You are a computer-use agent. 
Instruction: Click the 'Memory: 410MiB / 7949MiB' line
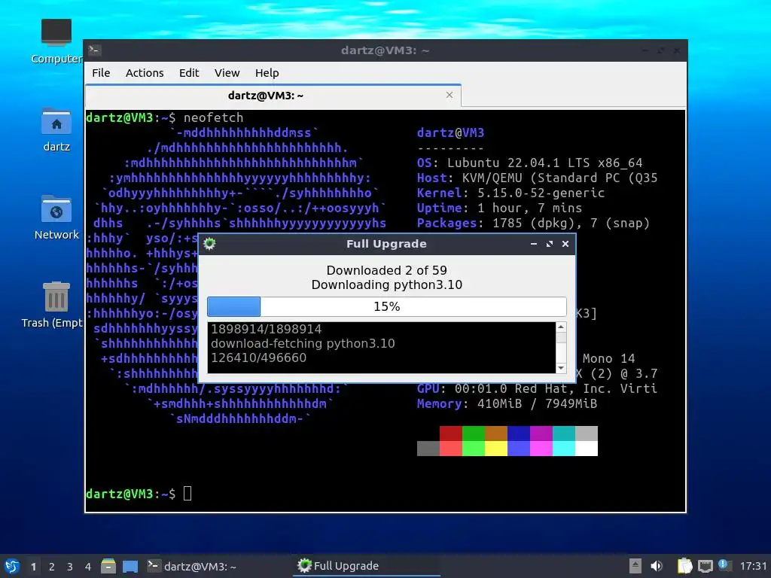click(x=507, y=403)
